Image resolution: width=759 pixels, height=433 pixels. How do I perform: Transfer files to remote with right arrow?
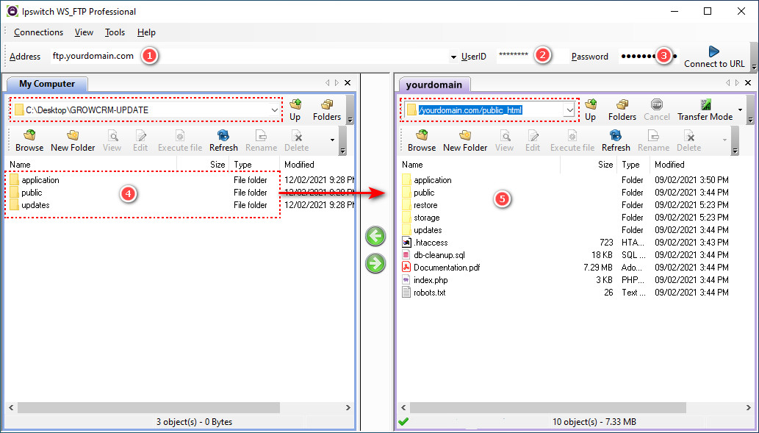(375, 263)
